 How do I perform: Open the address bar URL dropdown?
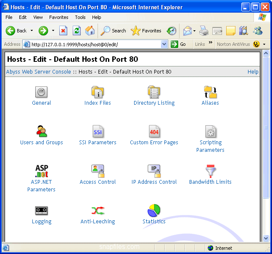164,44
